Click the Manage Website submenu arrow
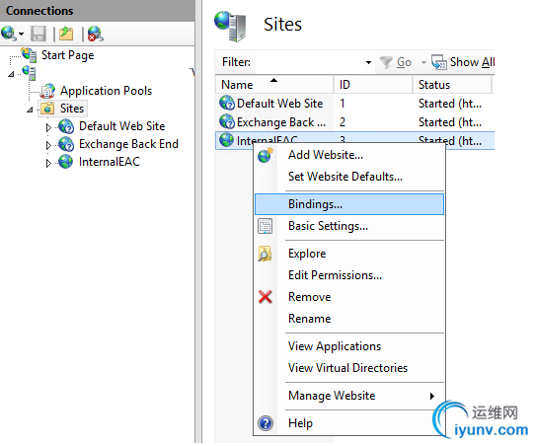534x446 pixels. pos(432,396)
